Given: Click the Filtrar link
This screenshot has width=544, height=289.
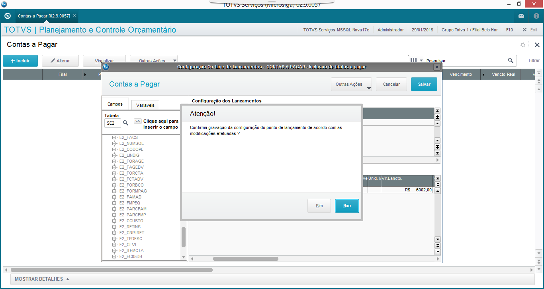Looking at the screenshot, I should [x=534, y=61].
